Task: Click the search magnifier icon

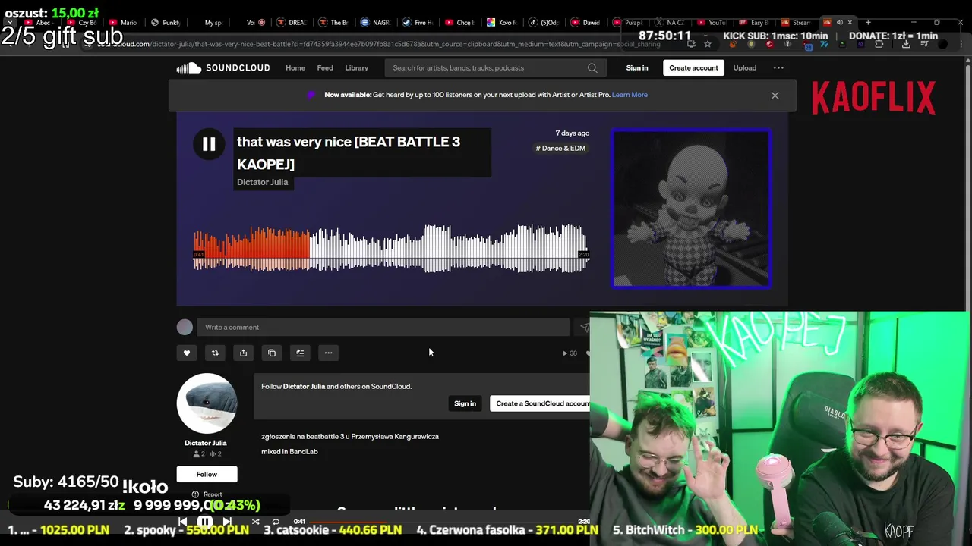Action: click(x=592, y=67)
